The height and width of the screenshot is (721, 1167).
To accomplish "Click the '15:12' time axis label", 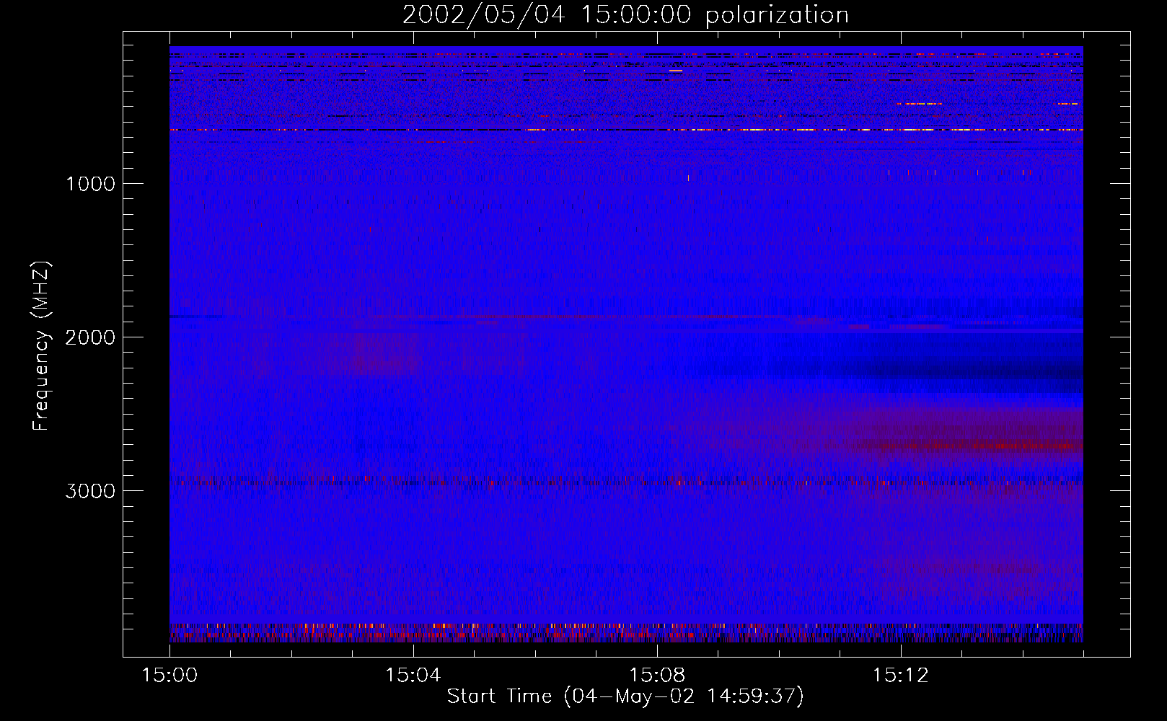I will click(x=901, y=676).
